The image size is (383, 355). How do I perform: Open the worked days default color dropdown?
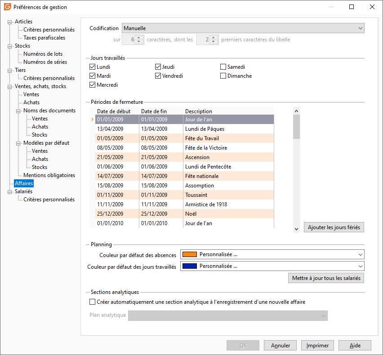272,266
